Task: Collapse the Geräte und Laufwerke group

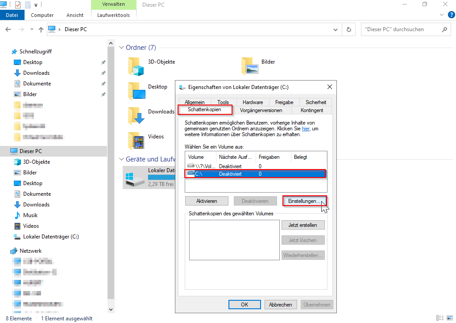Action: [x=121, y=159]
